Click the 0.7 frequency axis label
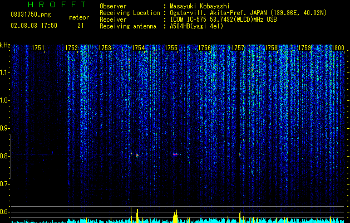Screen dimensions: 350x223 (4, 184)
